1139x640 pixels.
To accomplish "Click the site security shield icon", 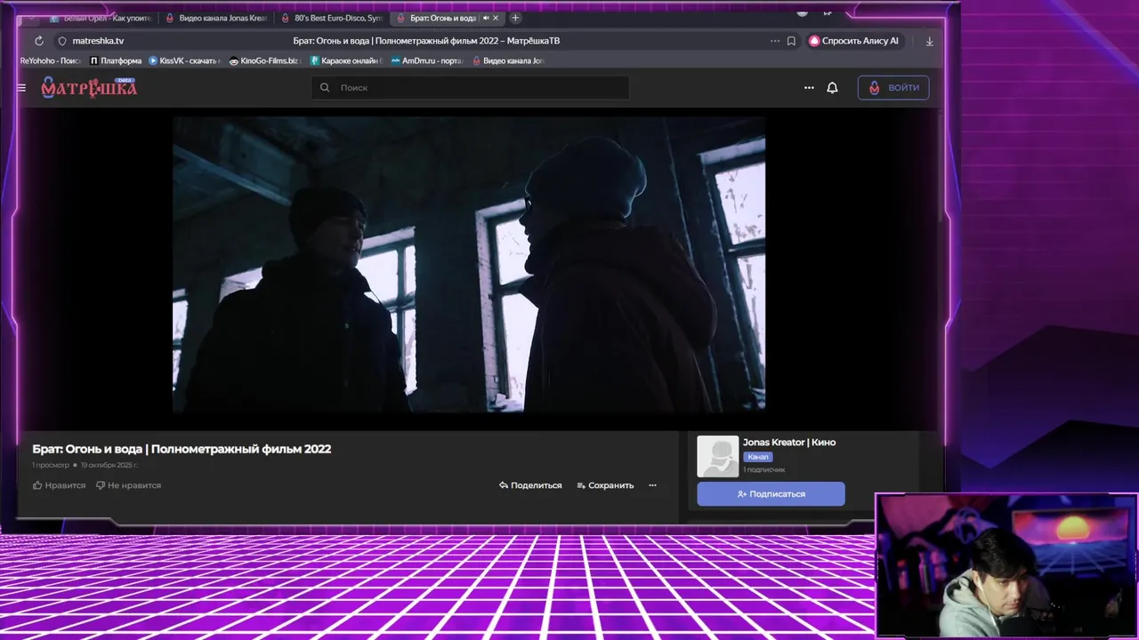I will (x=61, y=41).
